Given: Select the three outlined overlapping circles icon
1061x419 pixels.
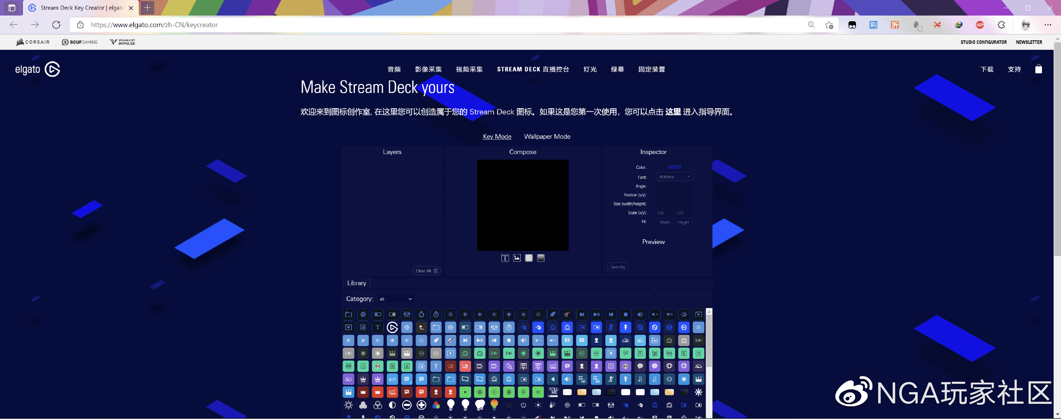Looking at the screenshot, I should (377, 405).
